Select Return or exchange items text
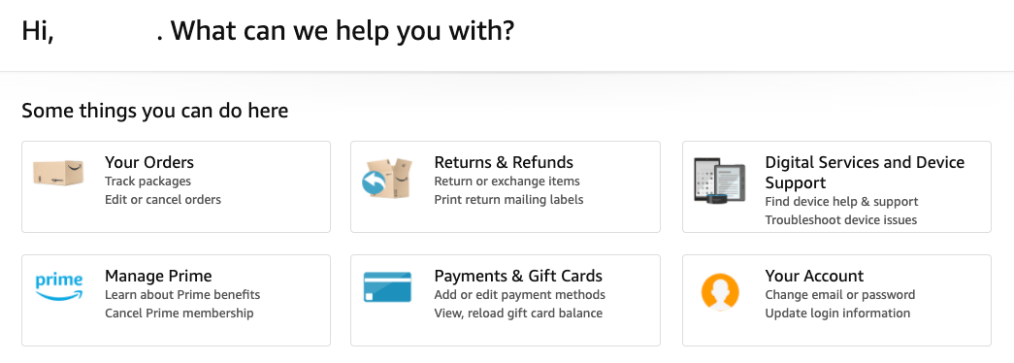 pyautogui.click(x=507, y=181)
